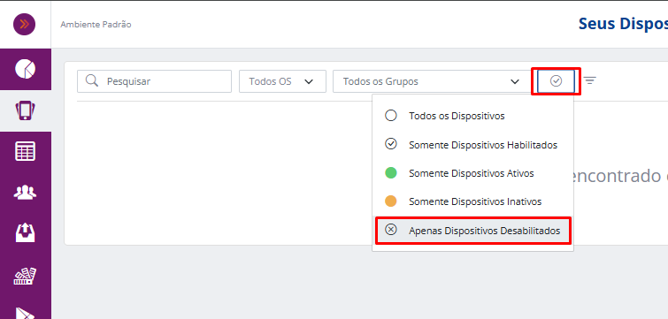Expand the Todos os Grupos dropdown
Screen dimensions: 668x319
[432, 81]
